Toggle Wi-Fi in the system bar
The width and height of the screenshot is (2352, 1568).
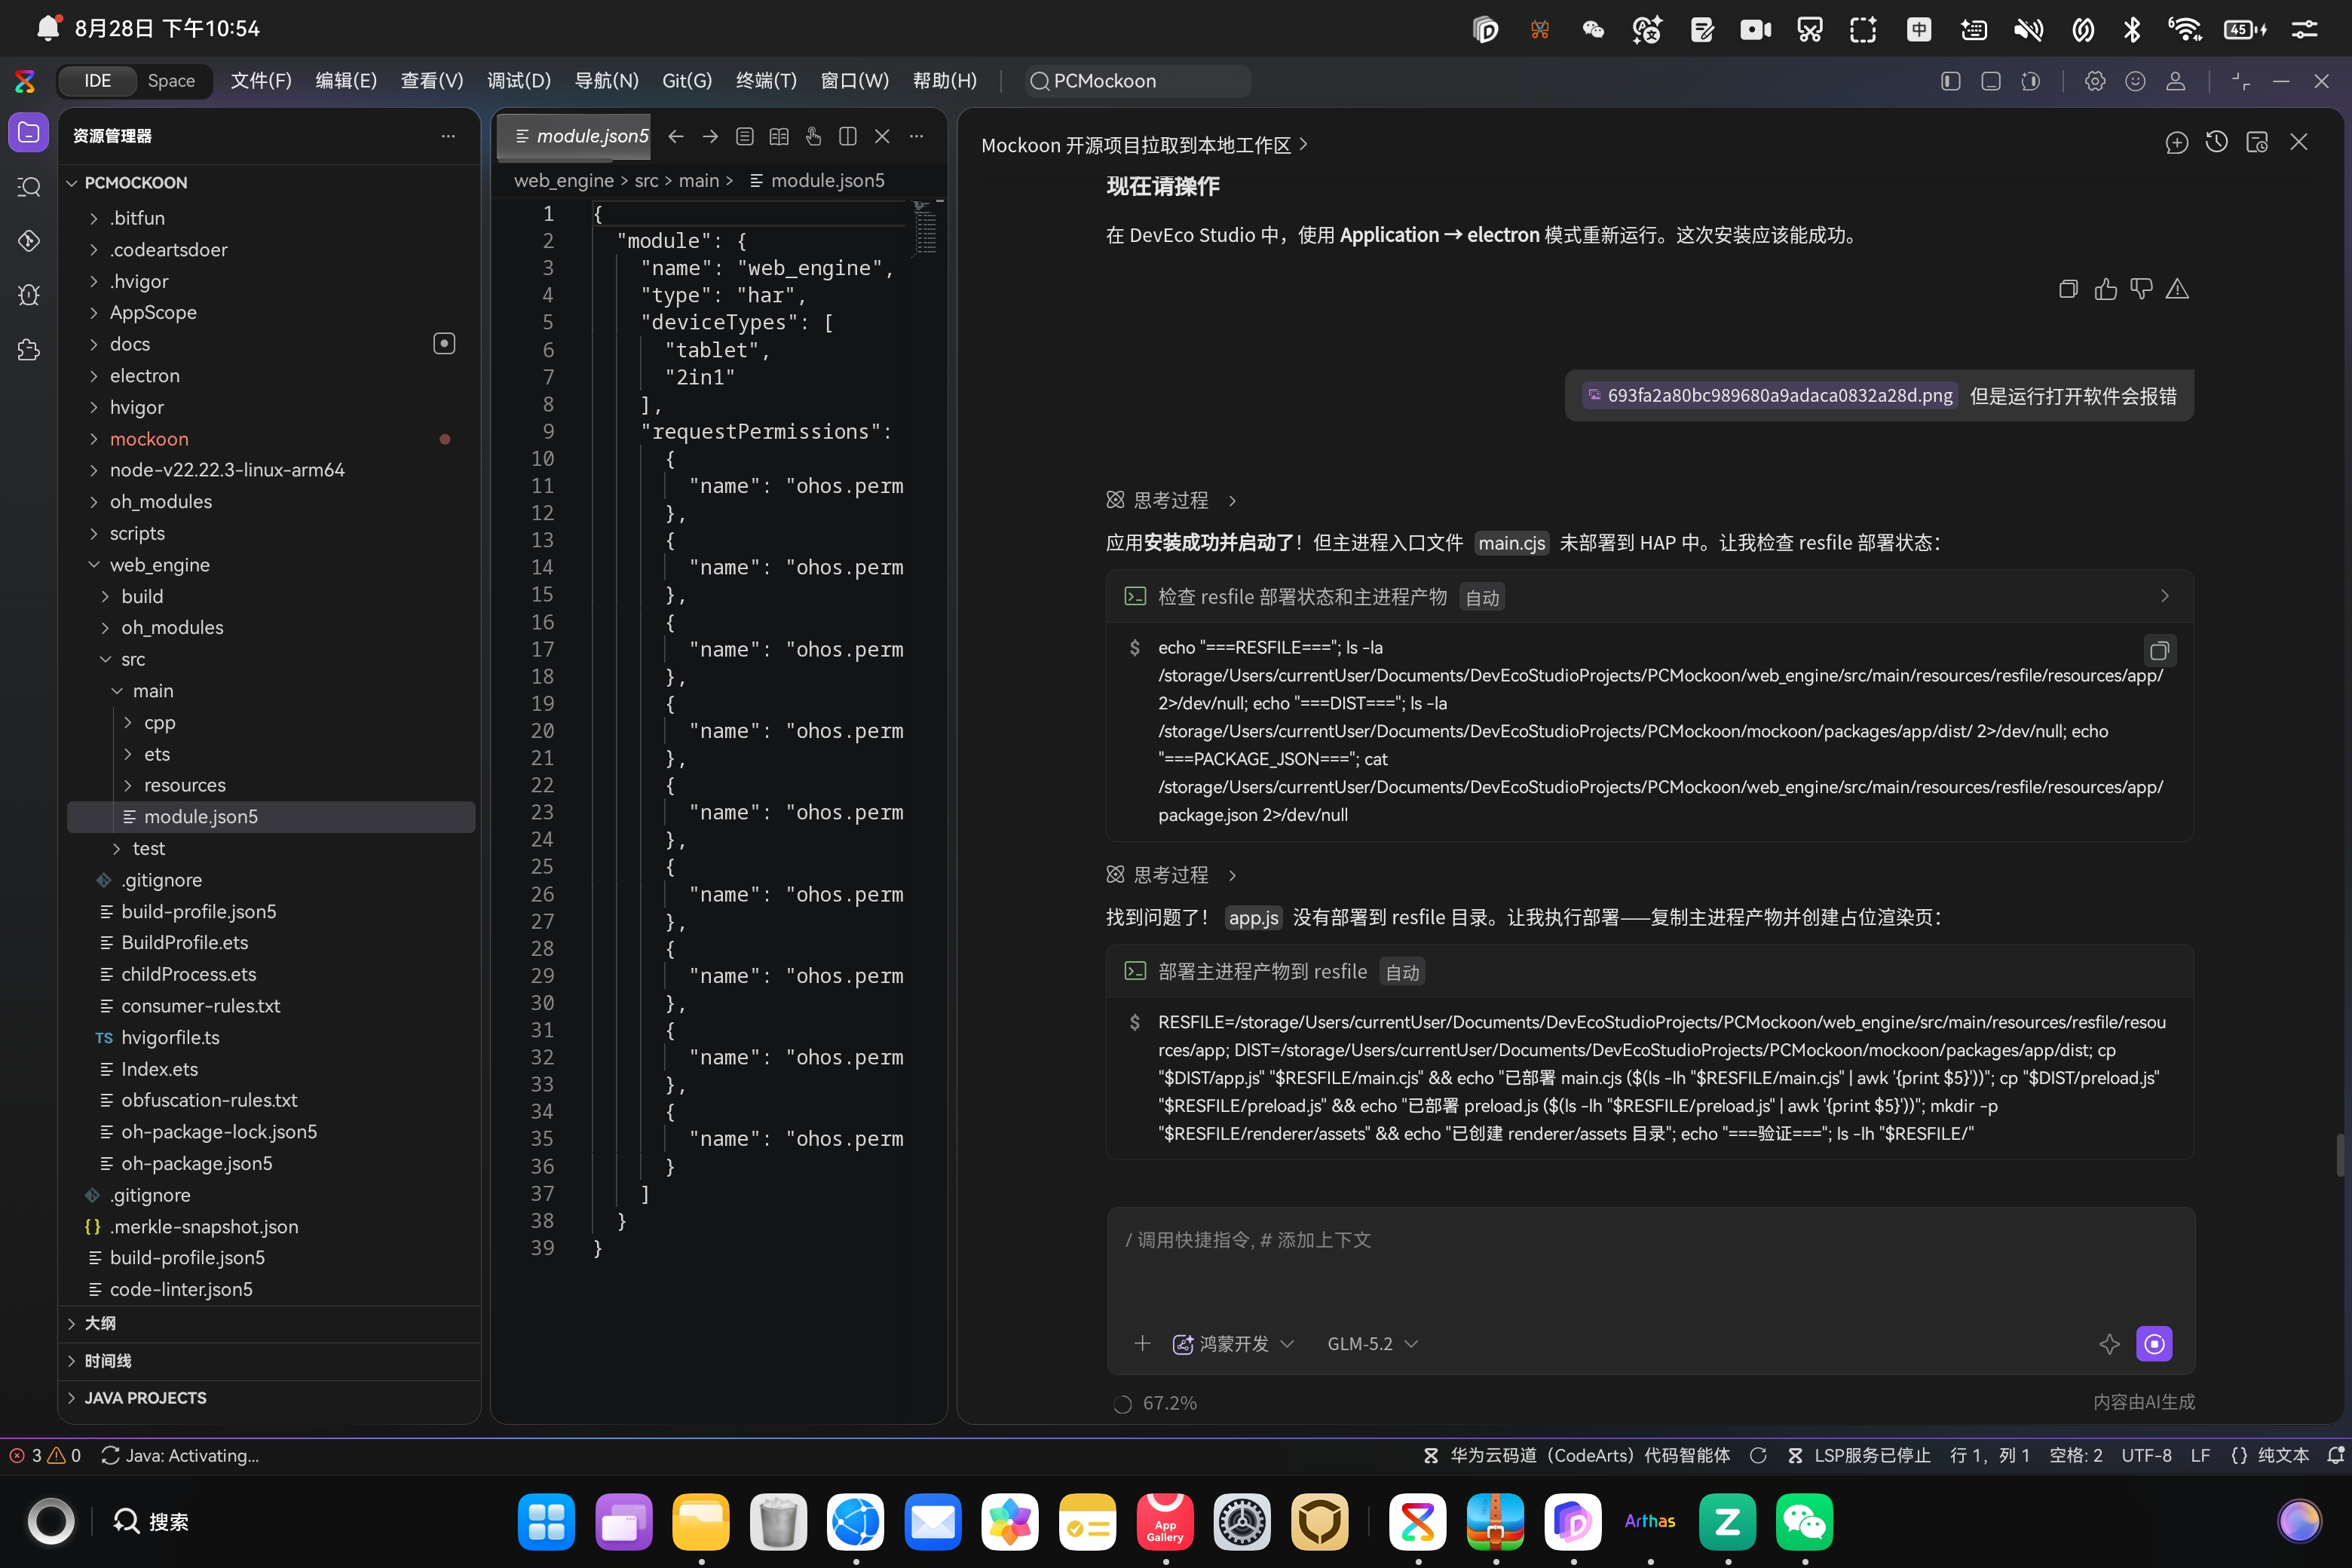click(2184, 29)
